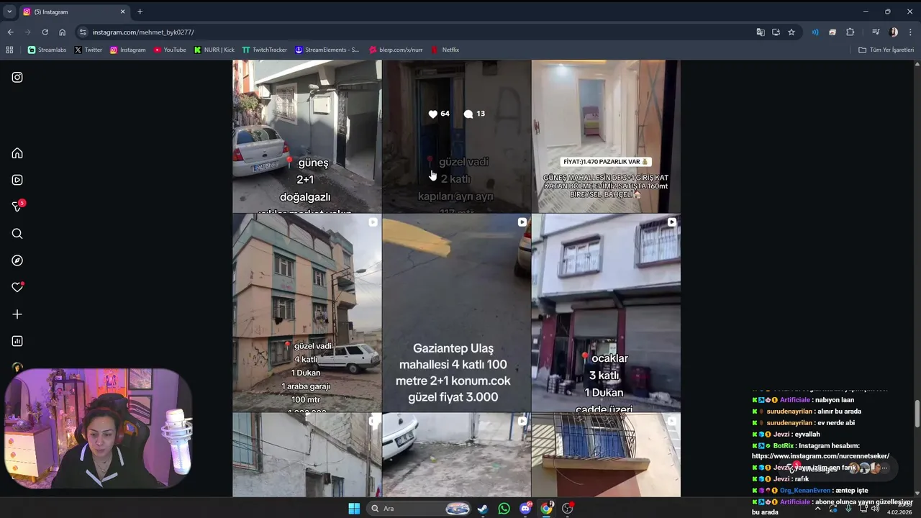
Task: Click the Instagram logo in the sidebar
Action: tap(17, 77)
